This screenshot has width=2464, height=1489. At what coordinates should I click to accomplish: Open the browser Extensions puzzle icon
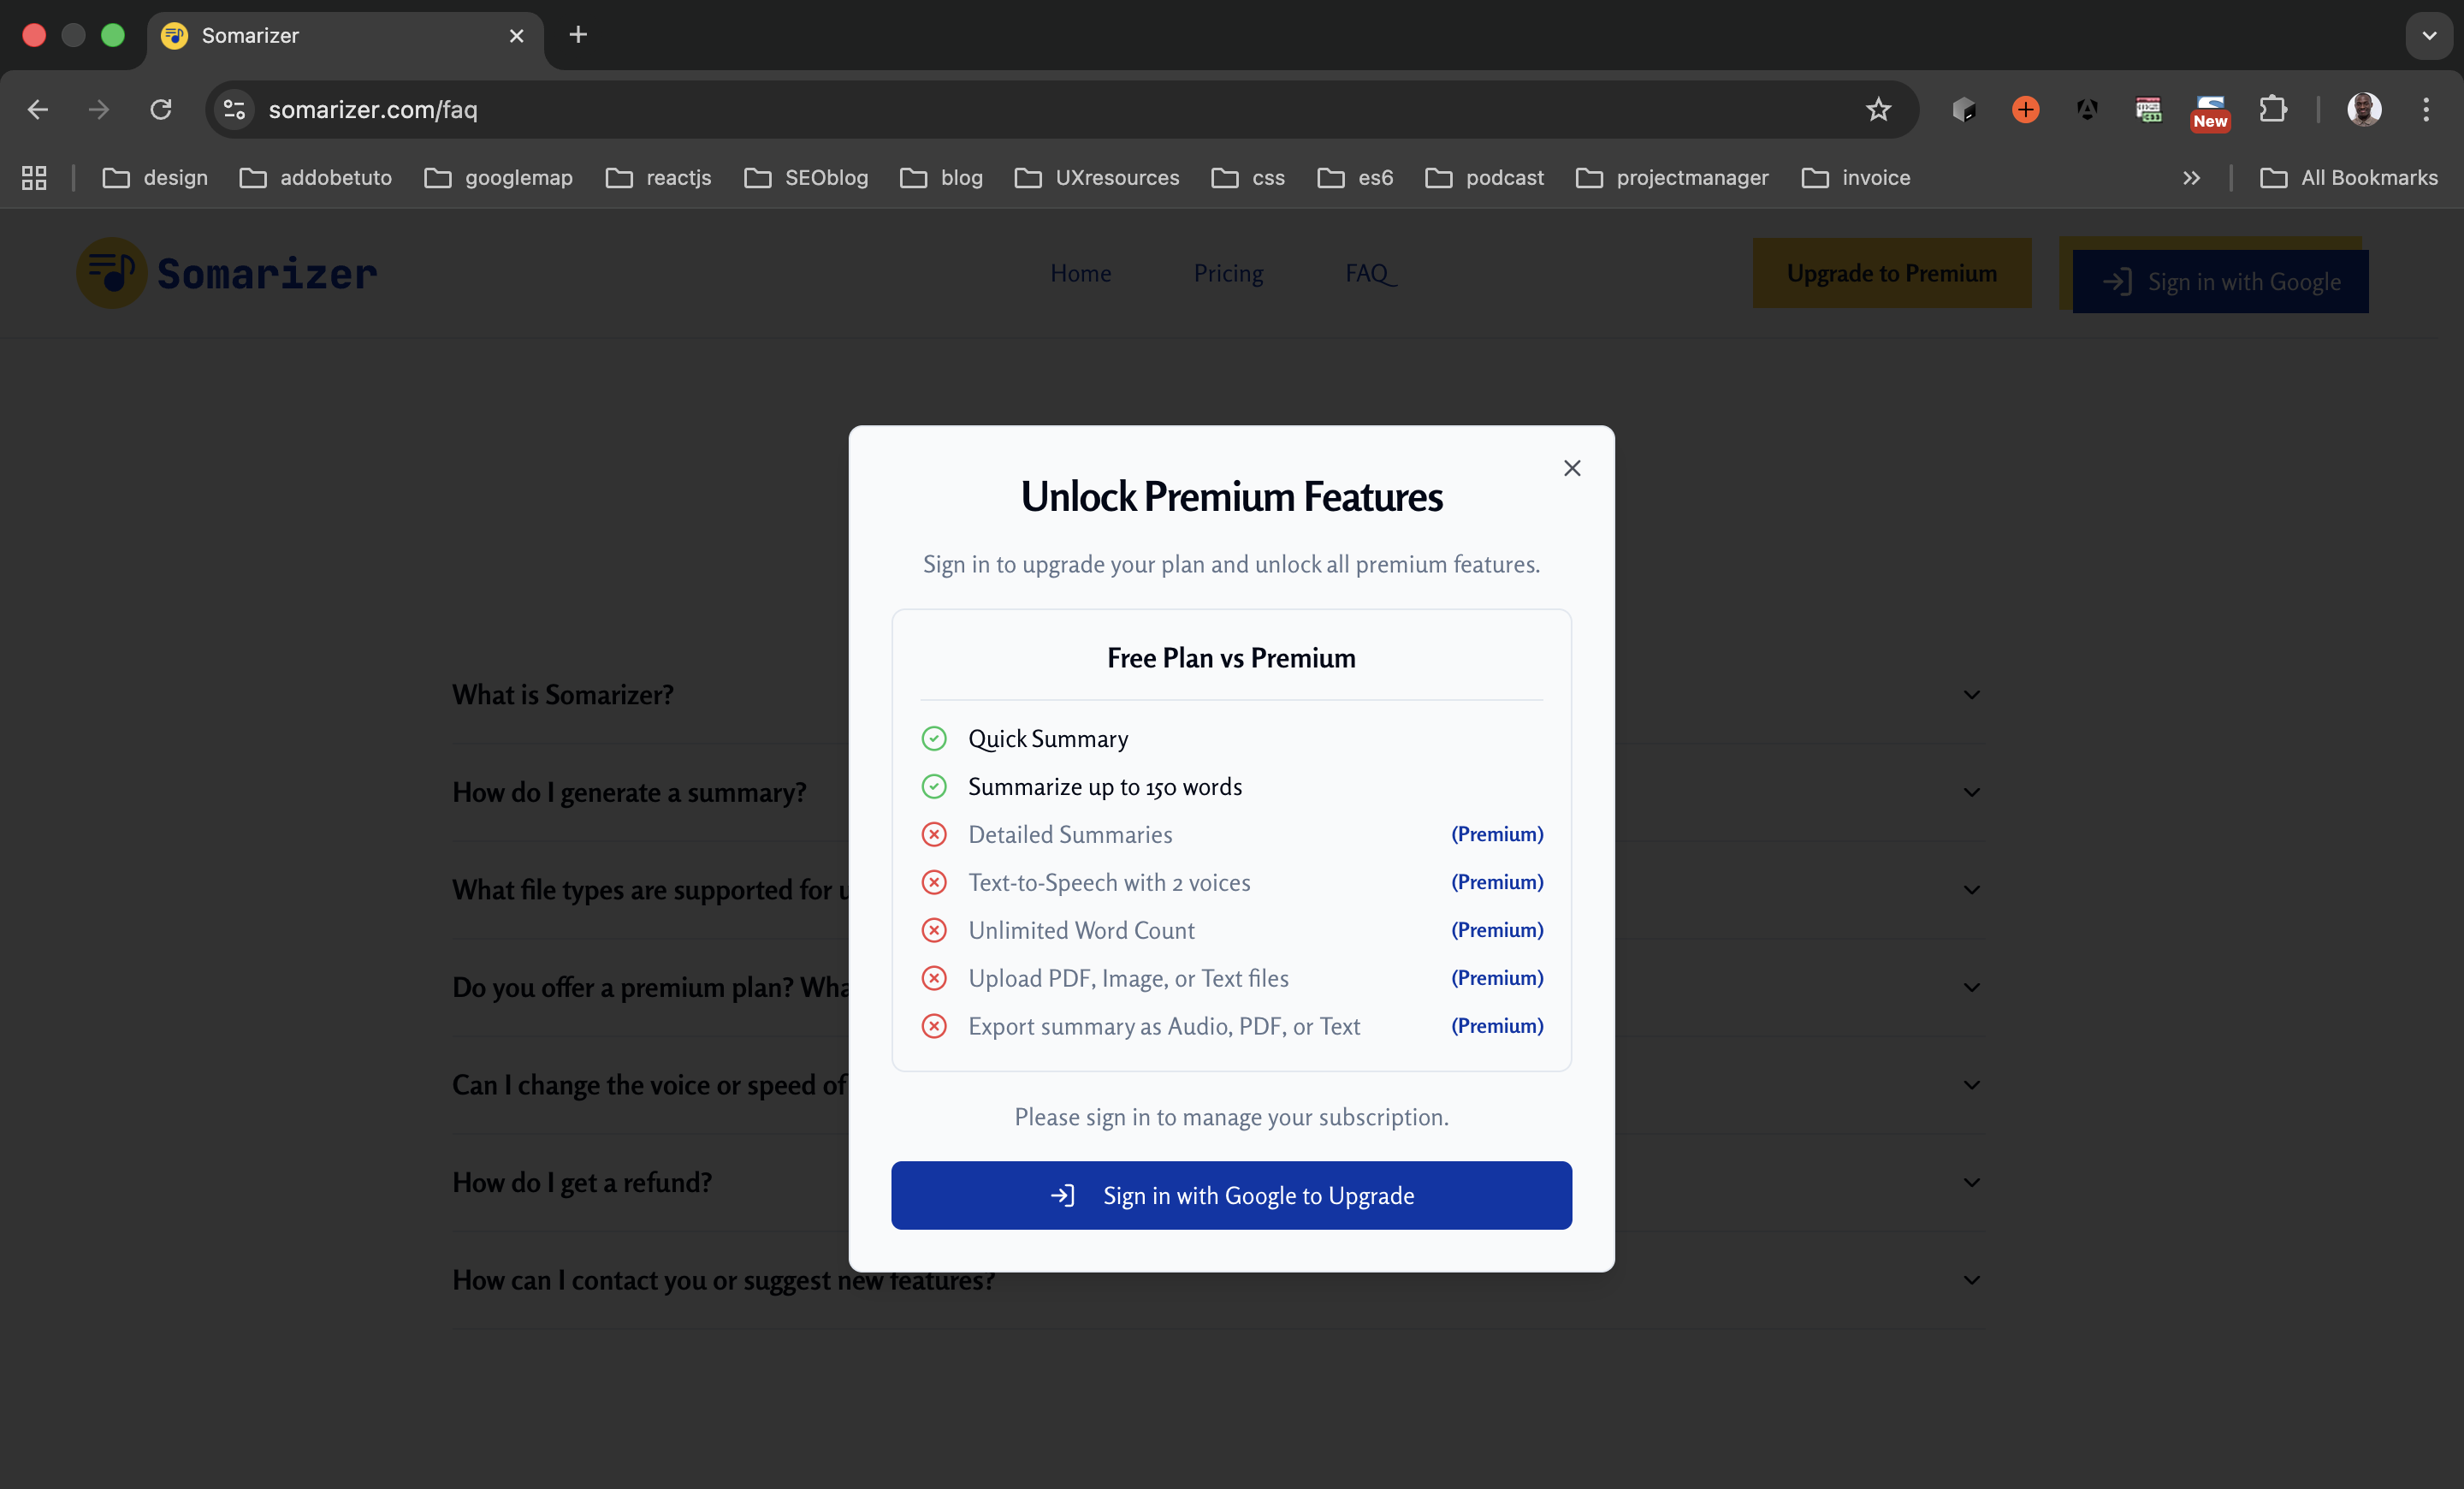(x=2273, y=109)
